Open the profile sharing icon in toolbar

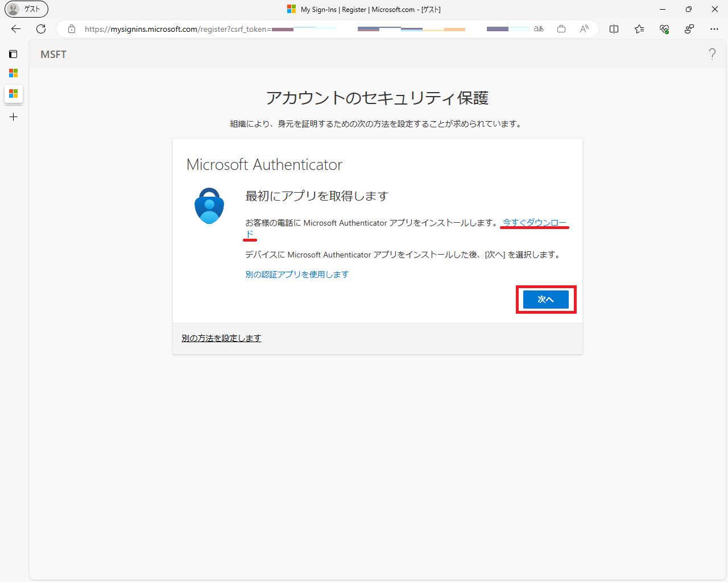pyautogui.click(x=689, y=29)
